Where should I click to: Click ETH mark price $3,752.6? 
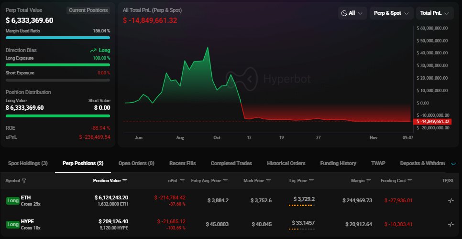point(261,200)
